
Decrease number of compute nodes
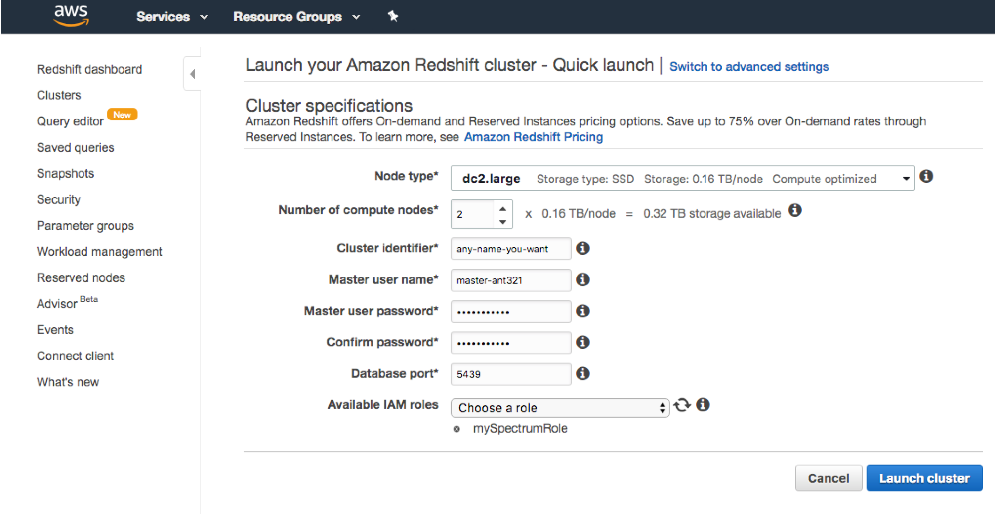[x=503, y=222]
